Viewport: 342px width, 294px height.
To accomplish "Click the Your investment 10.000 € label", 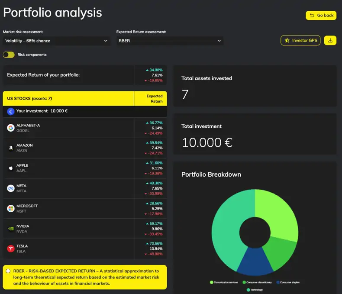I will [42, 111].
